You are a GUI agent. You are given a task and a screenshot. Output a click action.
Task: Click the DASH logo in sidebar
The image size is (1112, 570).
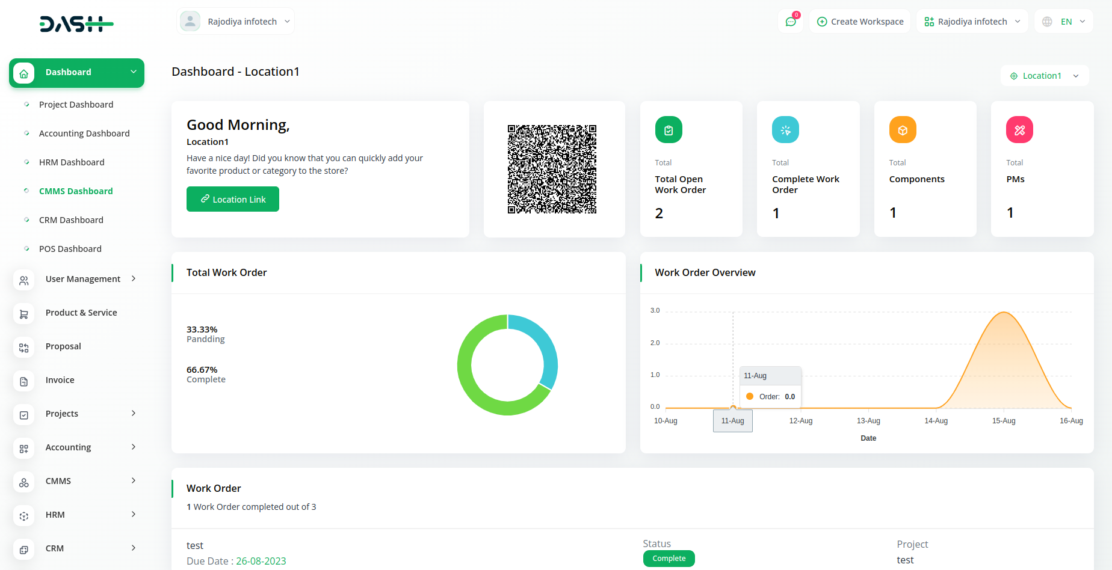click(76, 24)
